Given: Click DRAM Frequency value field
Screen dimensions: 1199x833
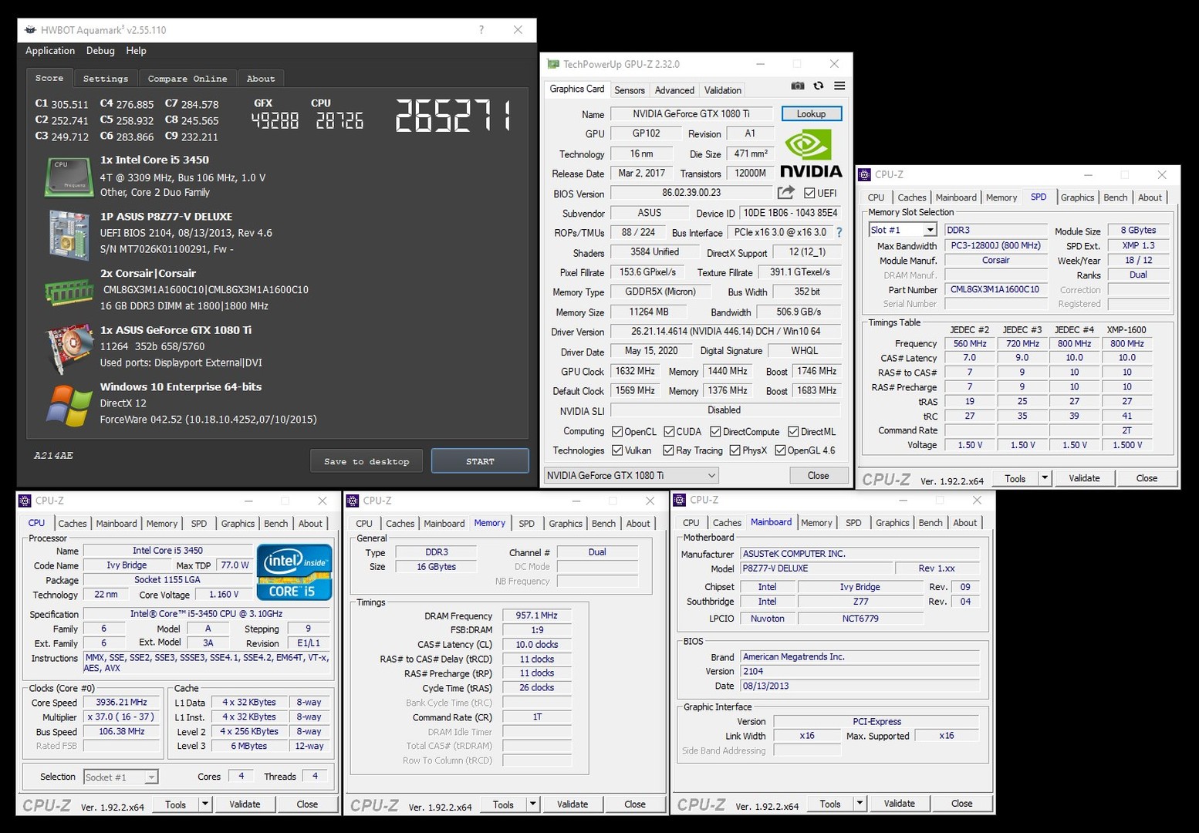Looking at the screenshot, I should 537,615.
